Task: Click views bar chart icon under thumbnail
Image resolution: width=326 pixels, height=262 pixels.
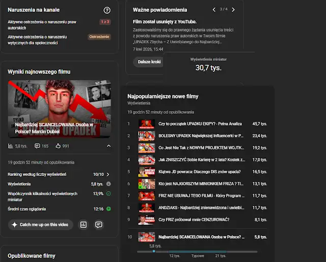Action: pos(10,146)
